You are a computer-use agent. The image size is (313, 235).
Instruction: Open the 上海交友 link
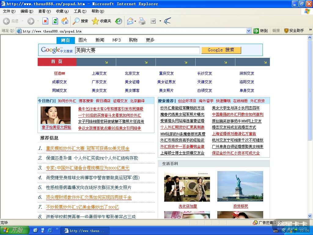99,73
